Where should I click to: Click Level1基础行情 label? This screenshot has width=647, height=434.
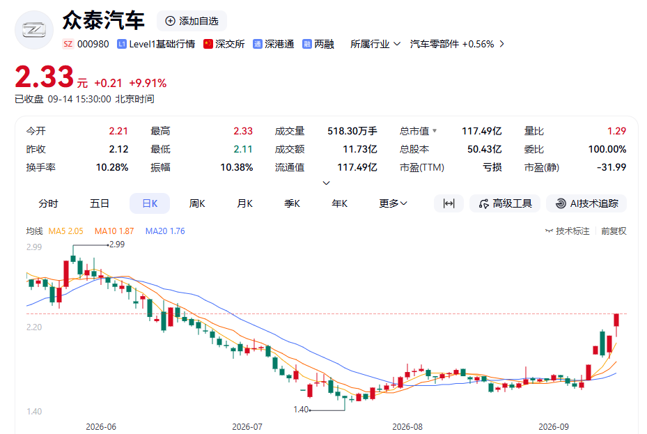[x=162, y=44]
